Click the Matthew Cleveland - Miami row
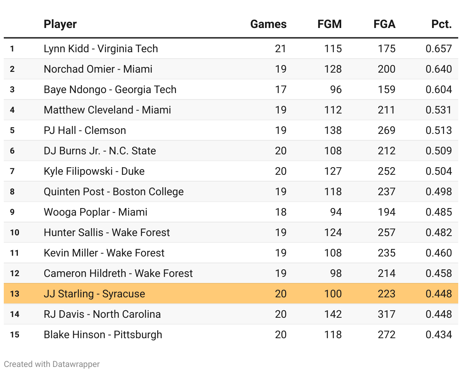462x373 pixels. pos(108,110)
